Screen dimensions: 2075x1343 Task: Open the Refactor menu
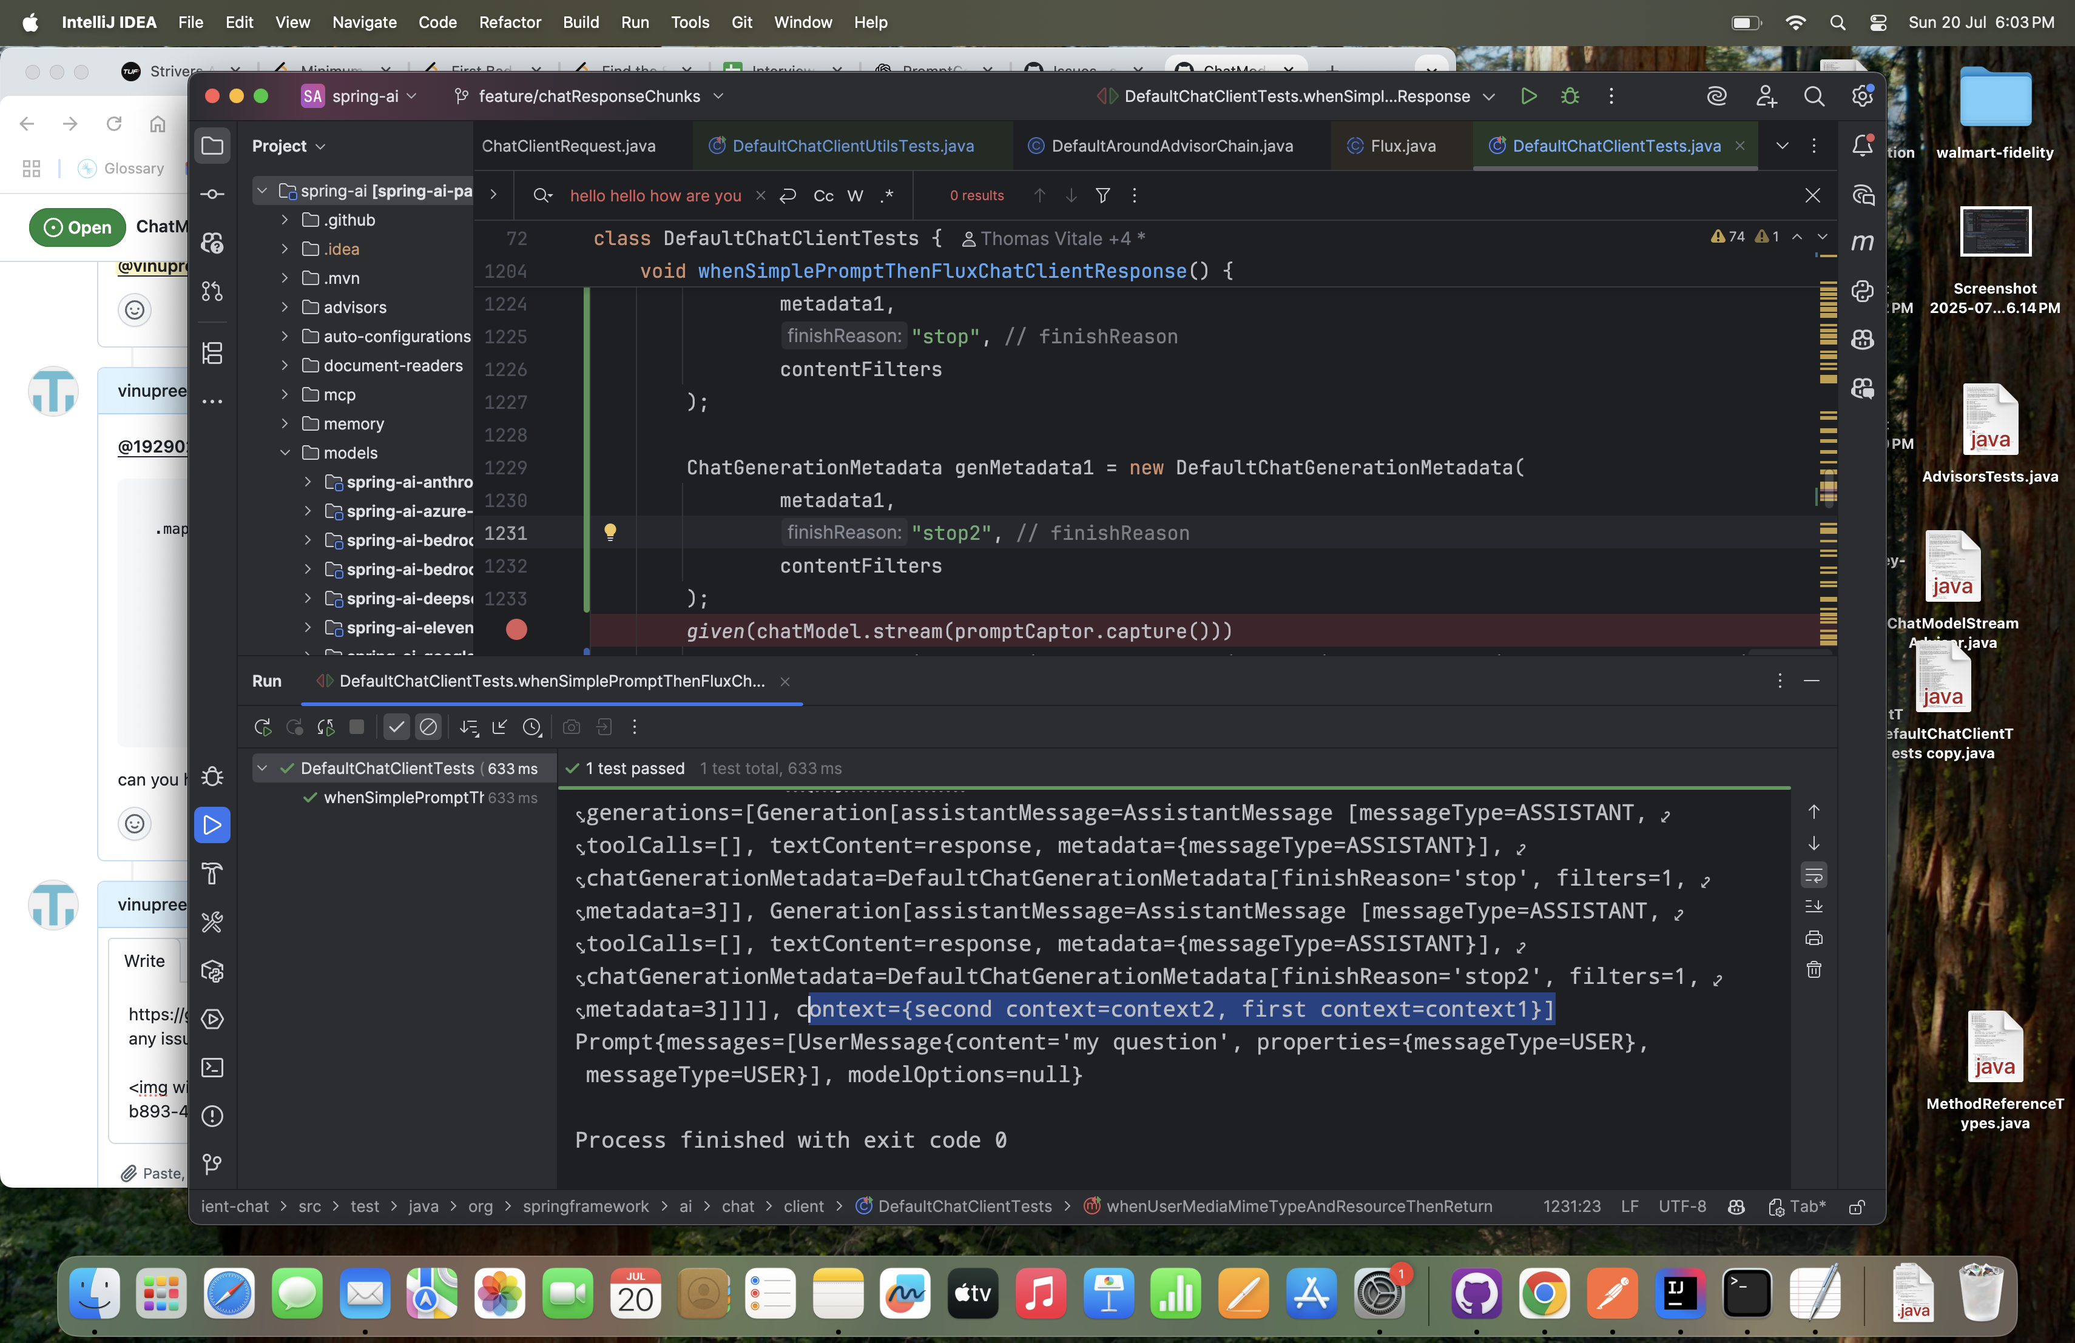(509, 22)
